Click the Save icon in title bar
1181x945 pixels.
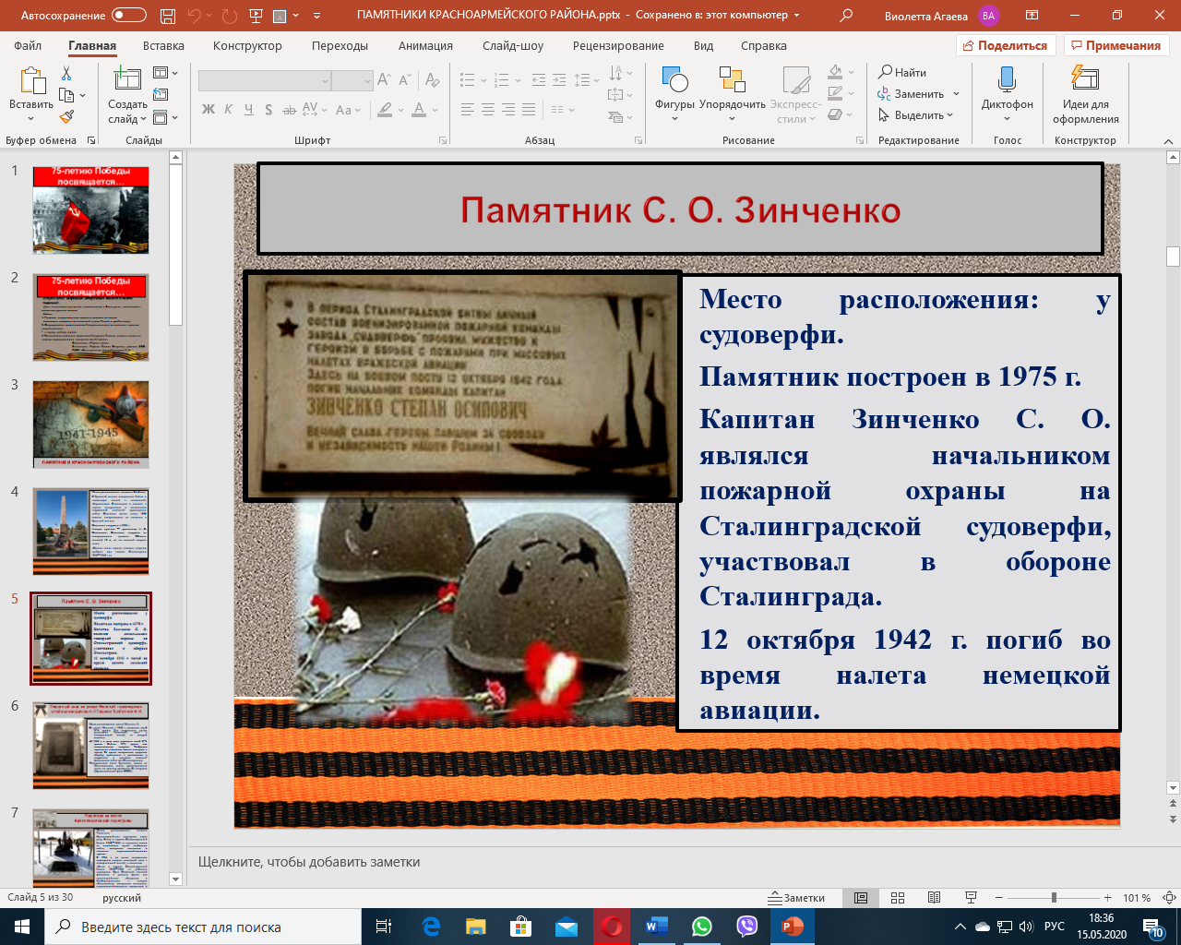[x=167, y=16]
